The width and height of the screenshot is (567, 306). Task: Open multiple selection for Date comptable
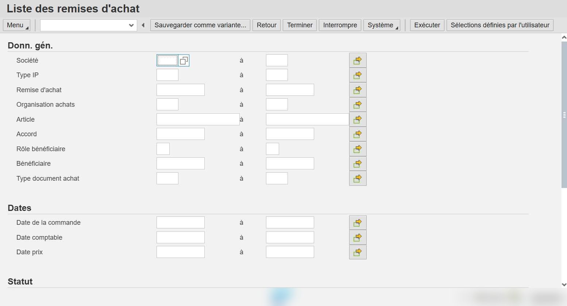358,238
